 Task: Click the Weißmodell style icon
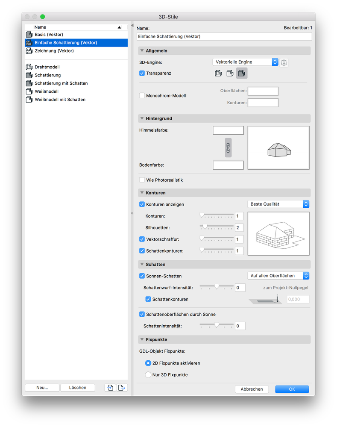tap(29, 91)
